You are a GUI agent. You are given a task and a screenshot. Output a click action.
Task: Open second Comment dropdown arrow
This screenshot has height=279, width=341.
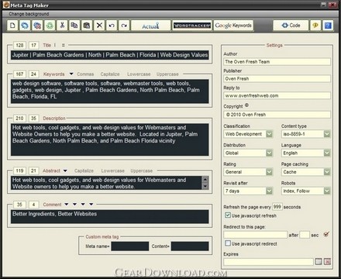click(74, 204)
